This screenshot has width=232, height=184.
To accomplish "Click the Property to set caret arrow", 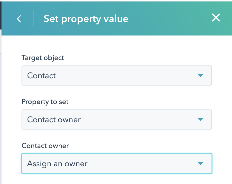I will 200,119.
